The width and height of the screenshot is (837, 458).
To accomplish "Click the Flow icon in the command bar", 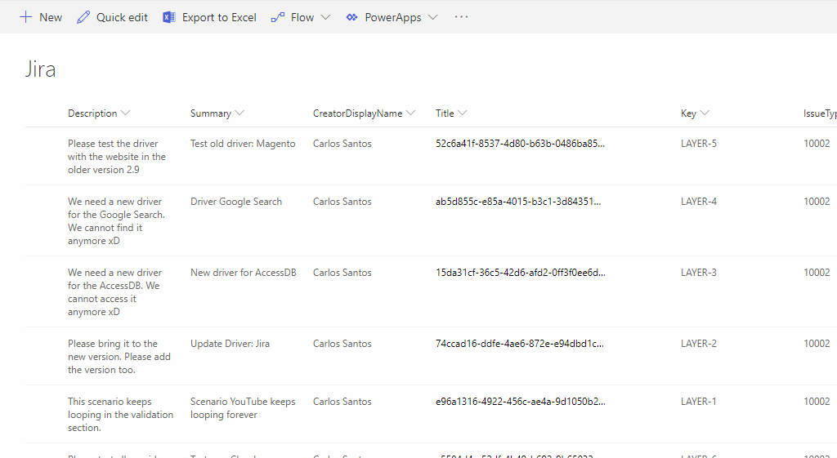I will [x=278, y=17].
